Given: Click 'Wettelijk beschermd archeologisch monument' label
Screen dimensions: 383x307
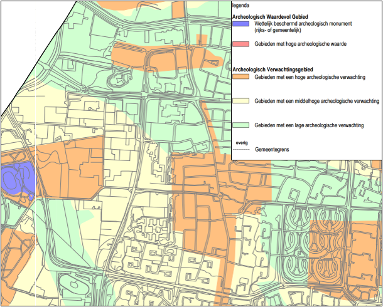Looking at the screenshot, I should click(303, 24).
